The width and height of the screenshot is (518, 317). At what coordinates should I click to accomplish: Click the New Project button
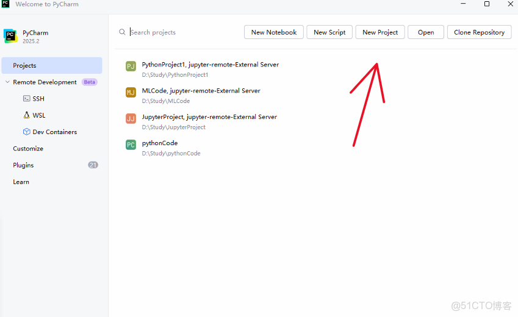pos(380,32)
